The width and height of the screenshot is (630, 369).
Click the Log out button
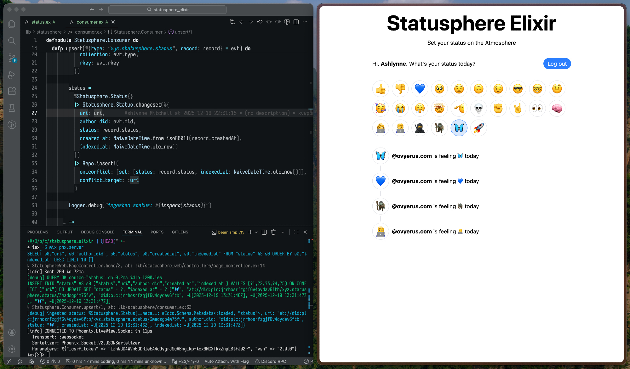557,64
